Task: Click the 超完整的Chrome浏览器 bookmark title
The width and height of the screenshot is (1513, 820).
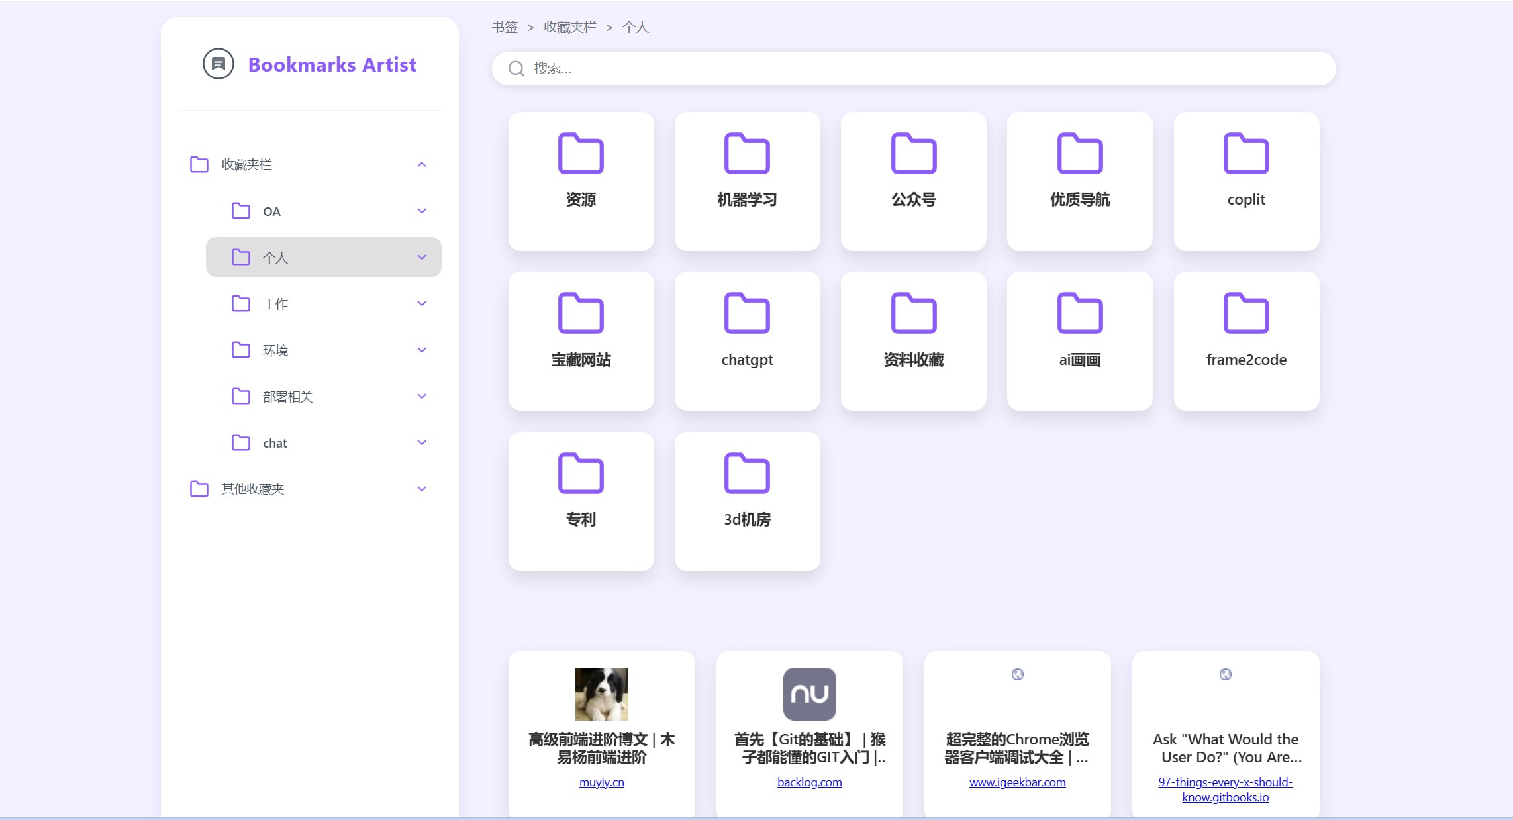Action: (x=1017, y=748)
